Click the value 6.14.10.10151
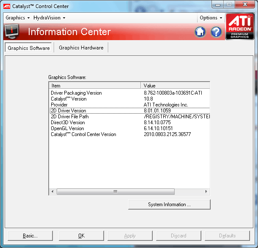This screenshot has height=248, width=258. pos(158,128)
